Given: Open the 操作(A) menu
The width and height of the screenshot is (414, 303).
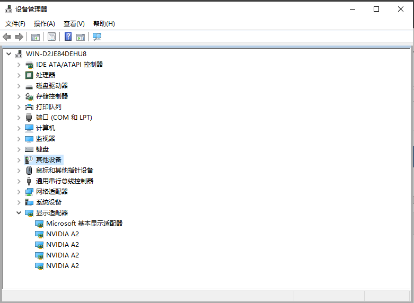Looking at the screenshot, I should point(44,24).
